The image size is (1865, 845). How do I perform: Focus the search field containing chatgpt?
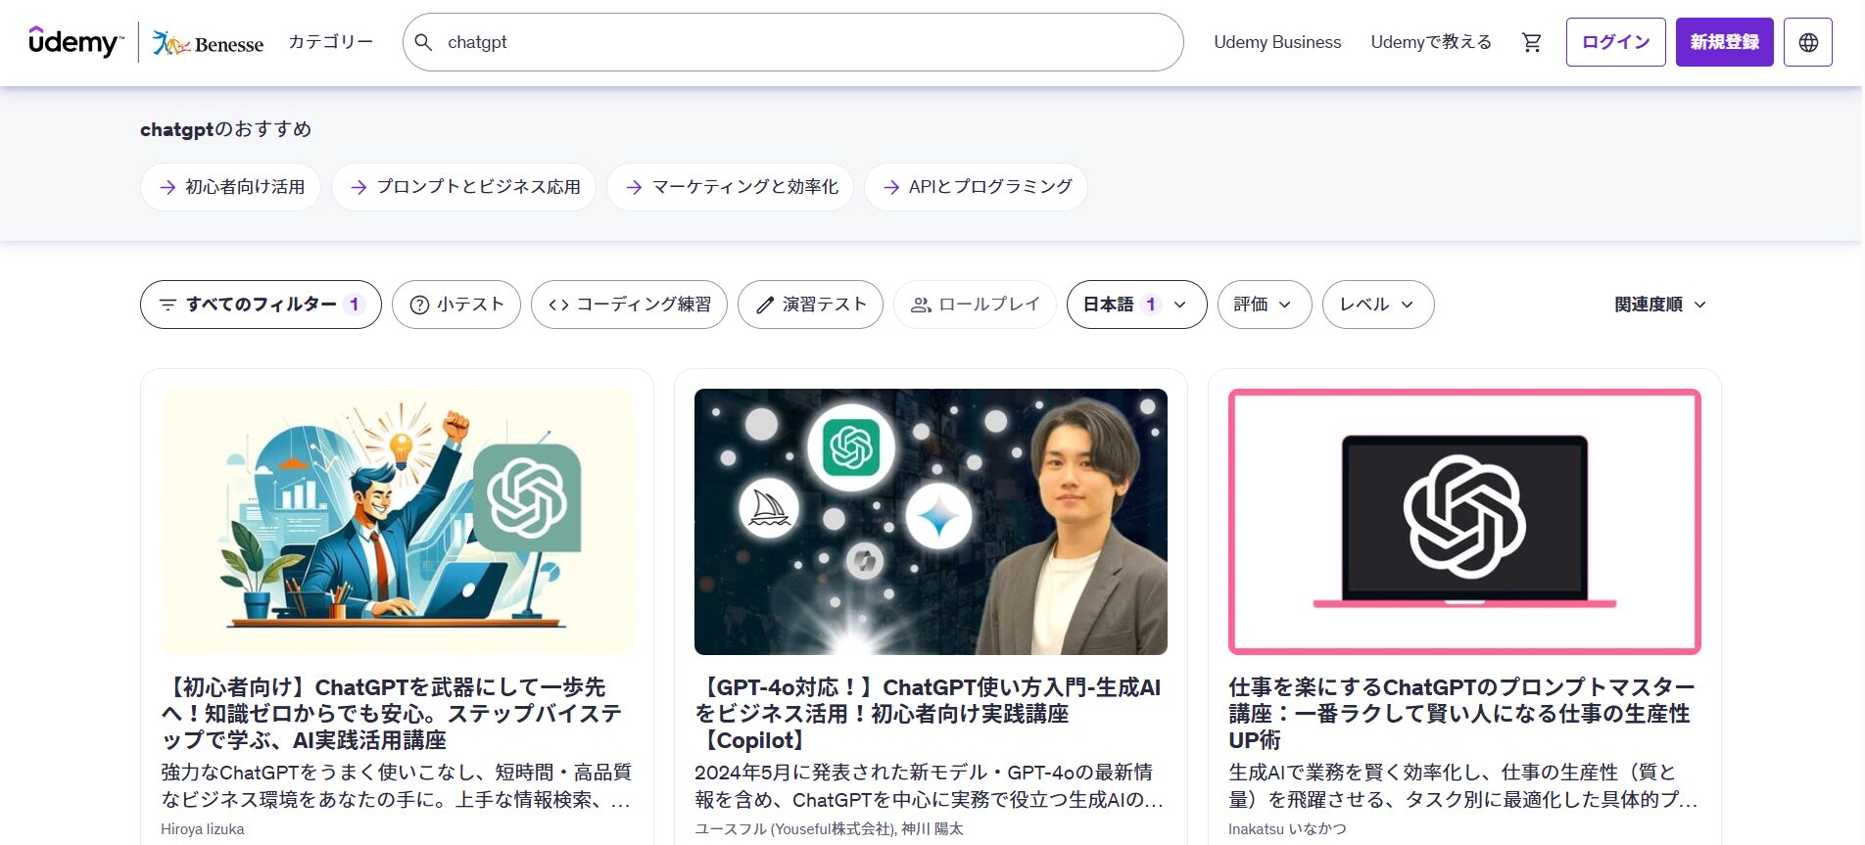pyautogui.click(x=793, y=42)
